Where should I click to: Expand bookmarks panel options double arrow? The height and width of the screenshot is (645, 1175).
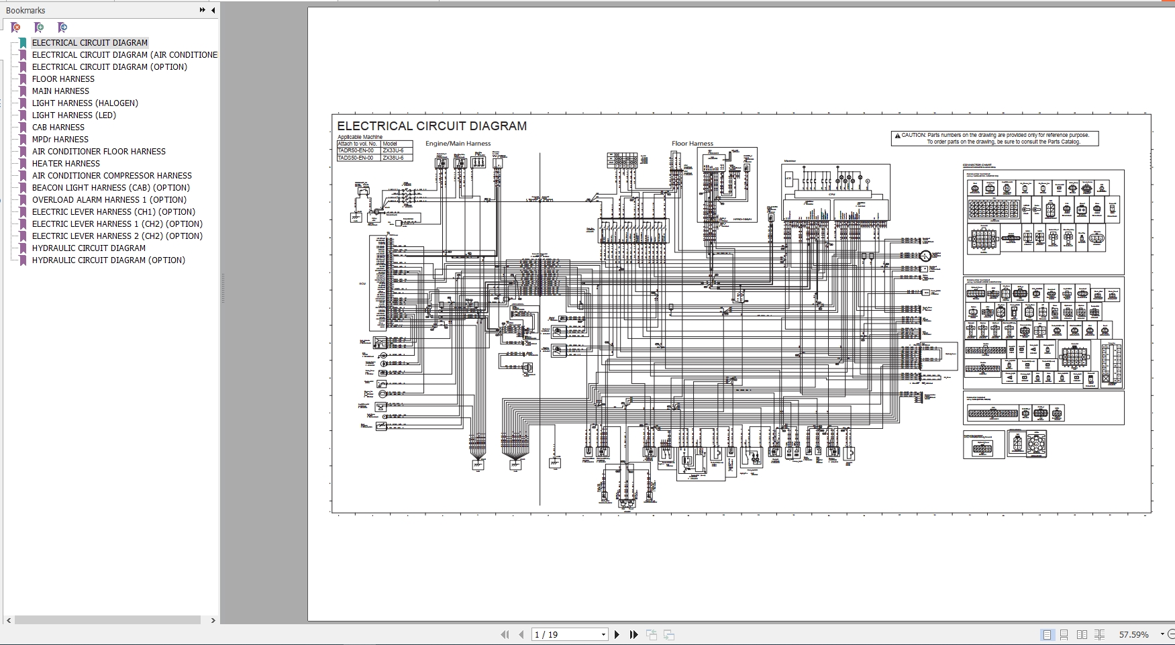click(203, 10)
